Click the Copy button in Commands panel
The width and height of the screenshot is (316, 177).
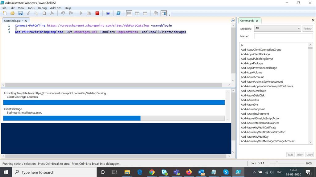point(310,155)
